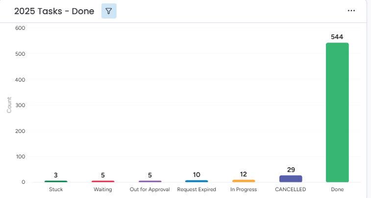Click the filter funnel icon
371x198 pixels.
(109, 11)
